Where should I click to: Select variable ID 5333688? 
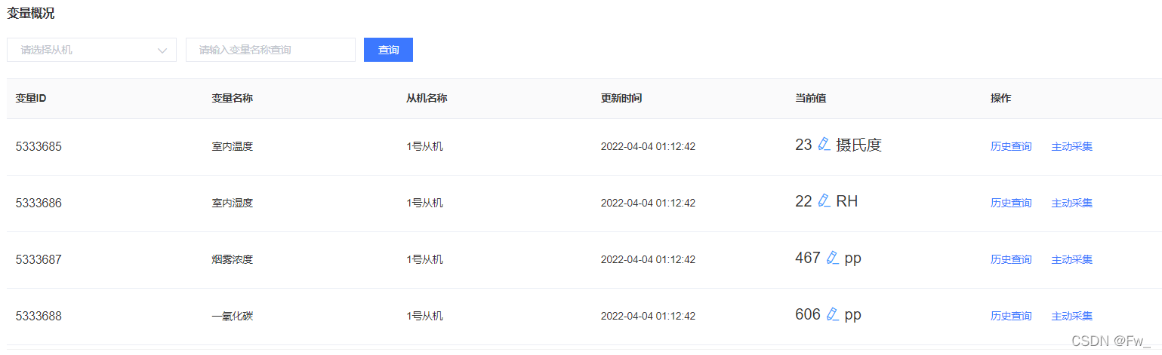39,316
